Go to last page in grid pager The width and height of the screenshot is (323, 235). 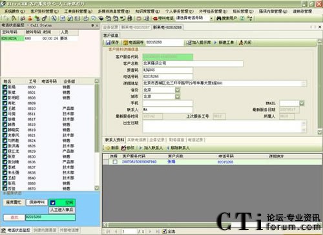[158, 231]
